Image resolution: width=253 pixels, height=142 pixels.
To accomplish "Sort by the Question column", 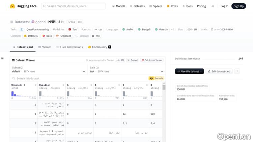I will click(63, 85).
